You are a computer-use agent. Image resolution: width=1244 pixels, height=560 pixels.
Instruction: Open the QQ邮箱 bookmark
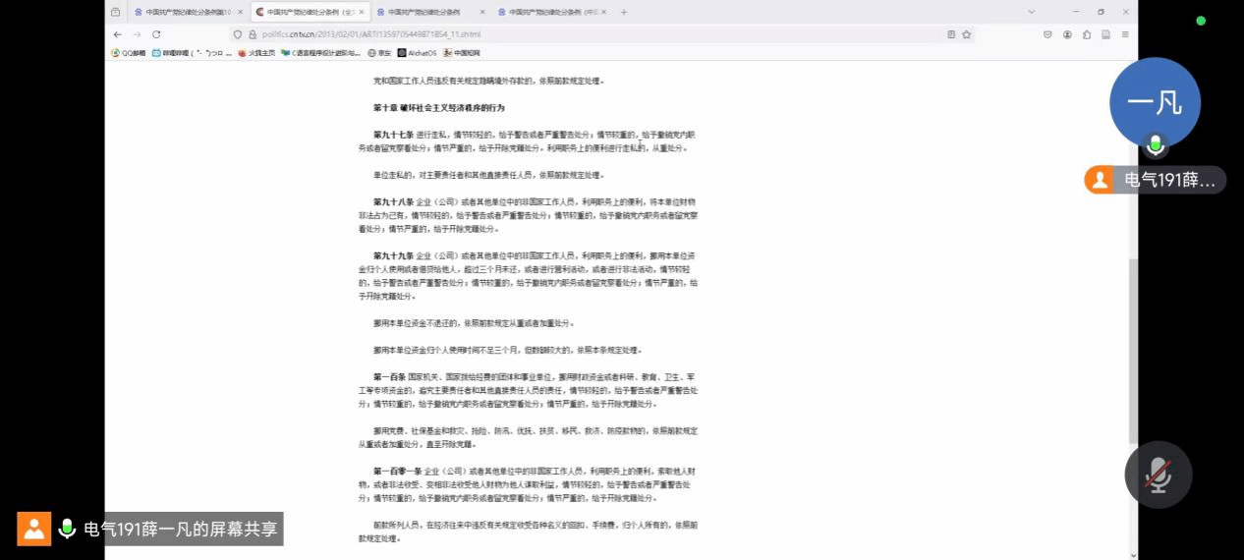pos(129,53)
